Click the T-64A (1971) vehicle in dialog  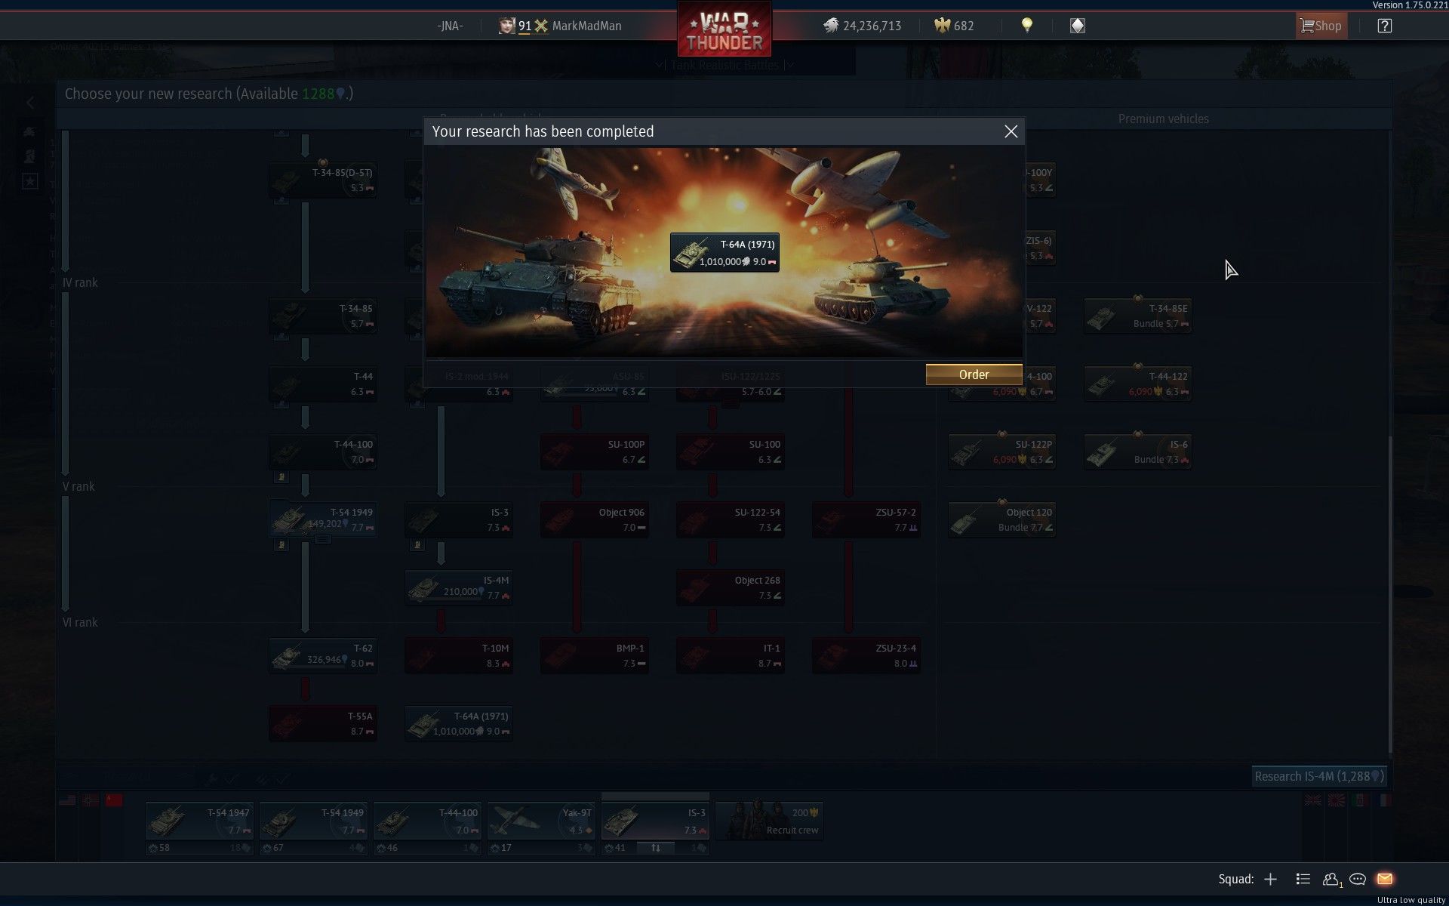[x=724, y=252]
